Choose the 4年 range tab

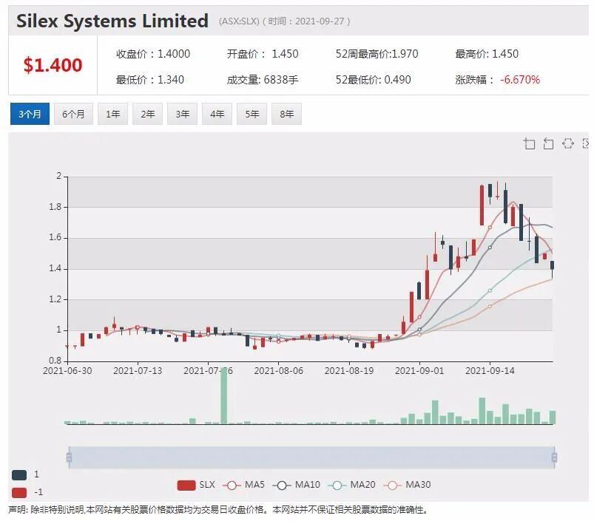217,114
